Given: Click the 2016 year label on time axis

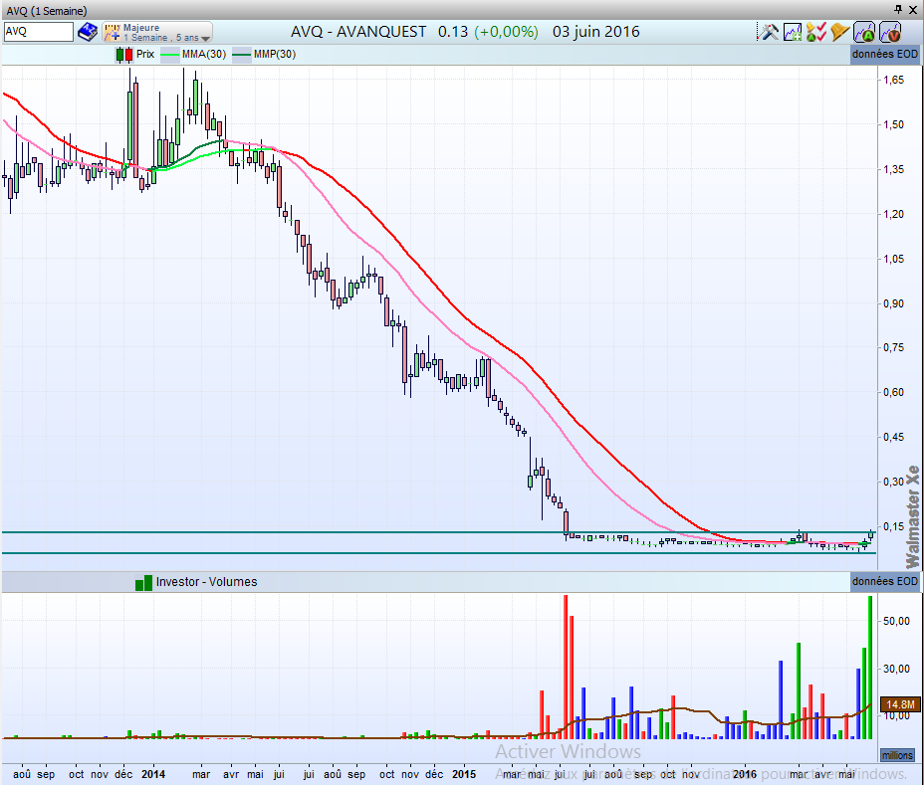Looking at the screenshot, I should pos(745,774).
